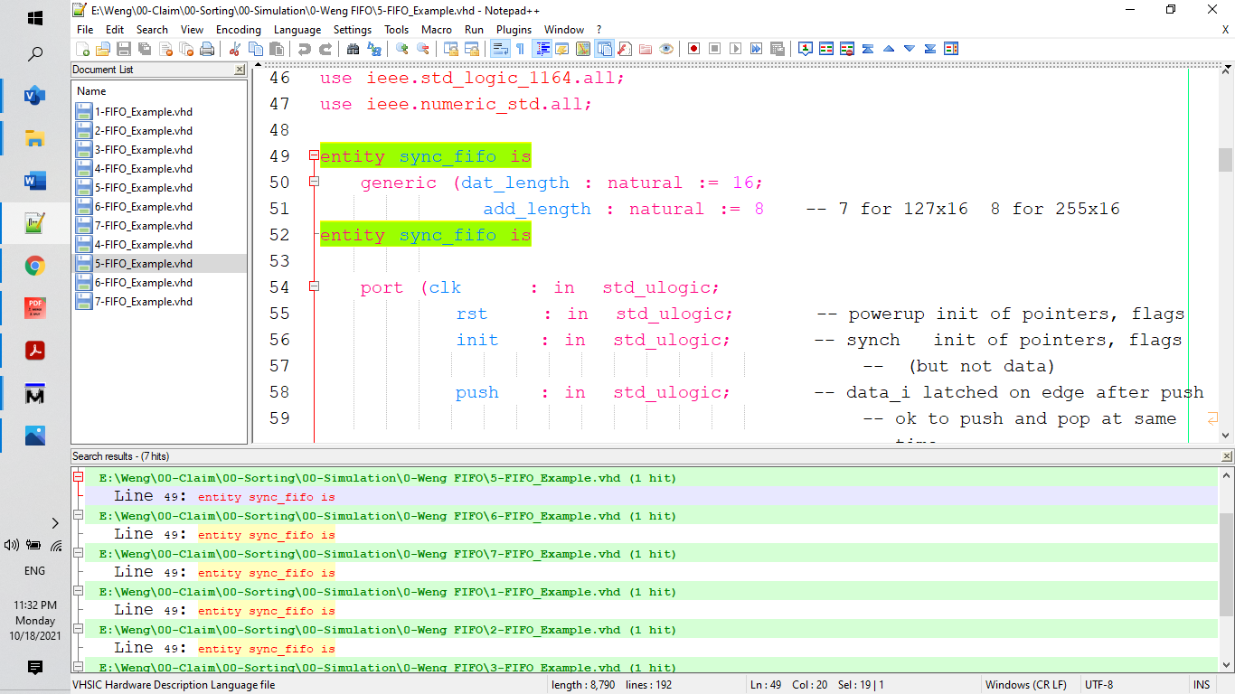Toggle the Document Map panel icon

point(583,49)
